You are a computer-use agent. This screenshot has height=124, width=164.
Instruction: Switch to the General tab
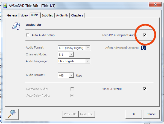tap(12, 15)
